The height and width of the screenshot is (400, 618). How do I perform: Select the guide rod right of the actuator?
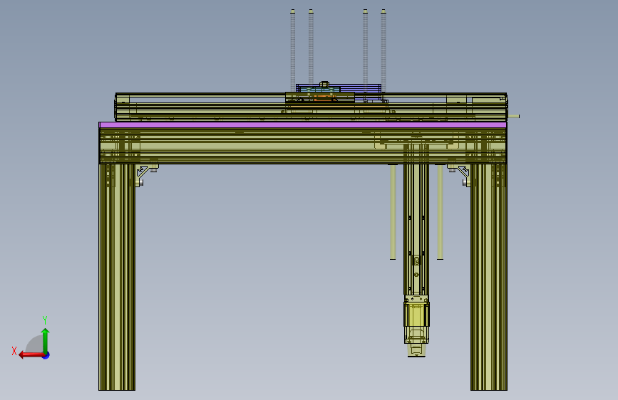[441, 212]
